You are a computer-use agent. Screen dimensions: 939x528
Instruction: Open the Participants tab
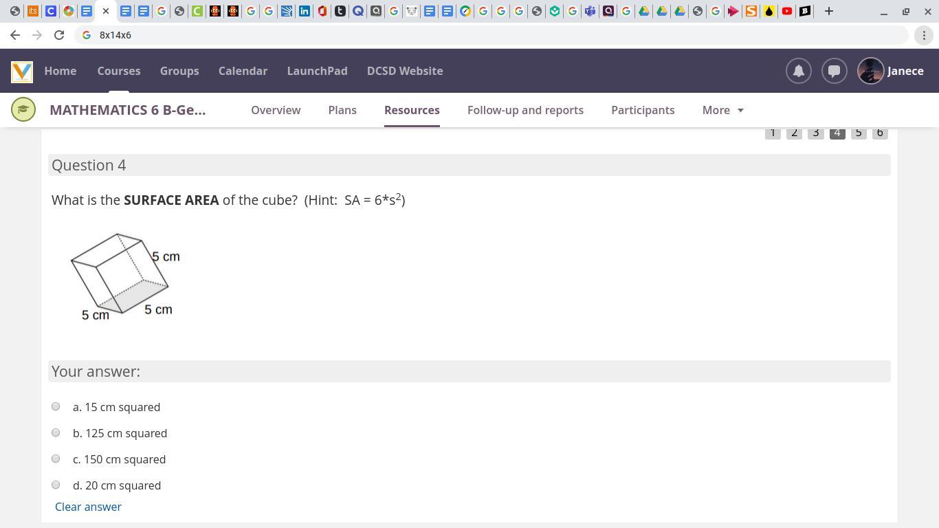click(643, 110)
